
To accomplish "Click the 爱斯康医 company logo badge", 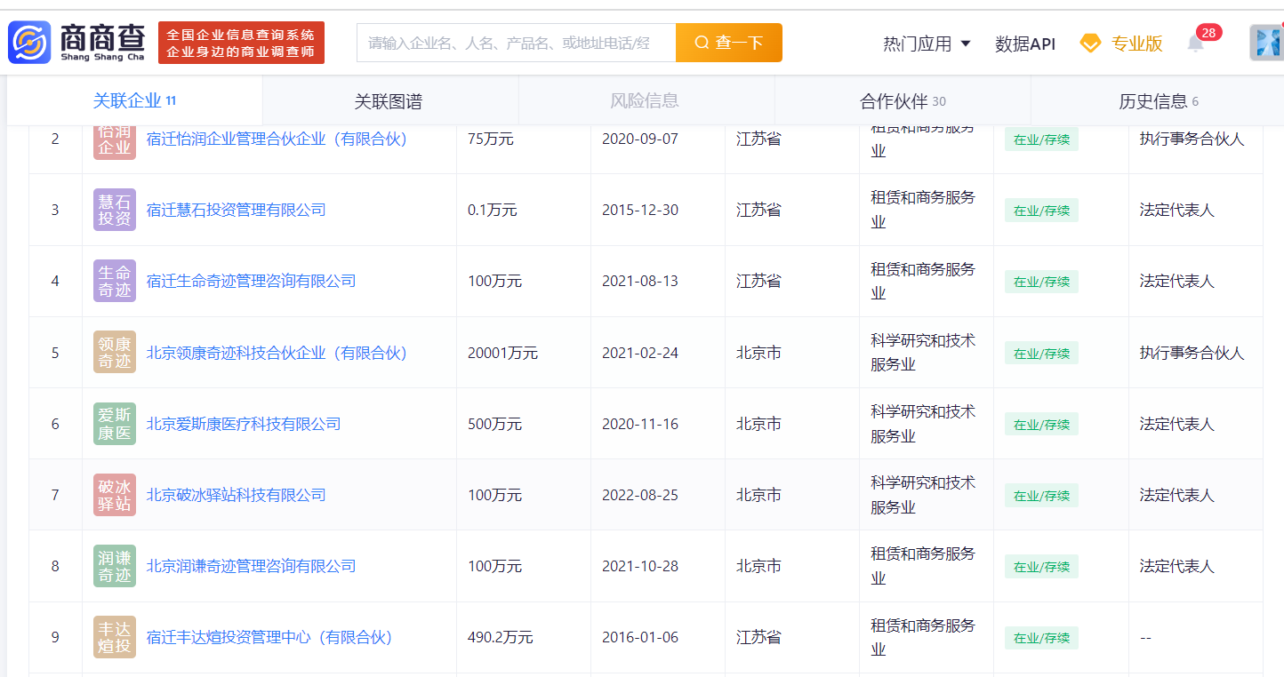I will click(x=114, y=424).
